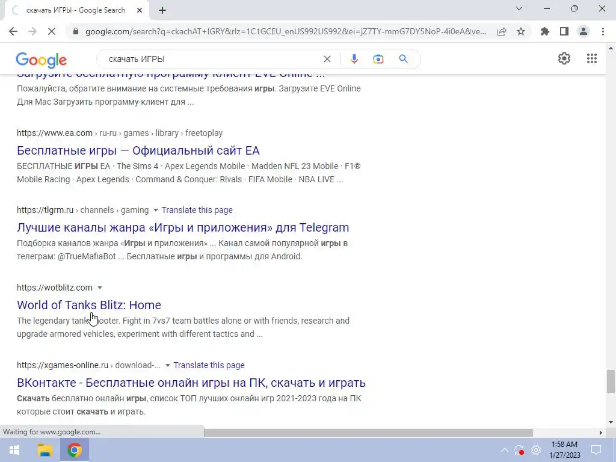Start a voice search with the microphone

tap(354, 59)
